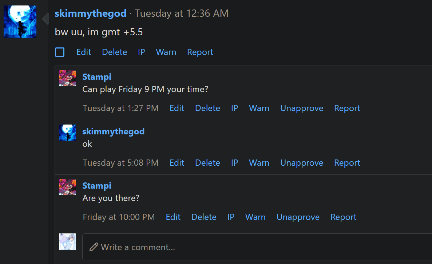Edit the main profile post
The image size is (432, 264).
coord(84,52)
